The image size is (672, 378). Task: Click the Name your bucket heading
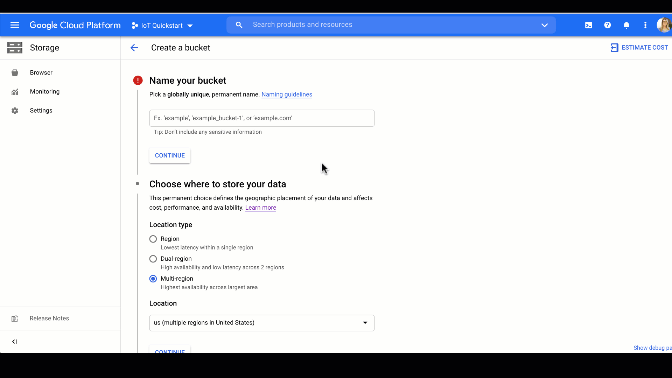[188, 80]
